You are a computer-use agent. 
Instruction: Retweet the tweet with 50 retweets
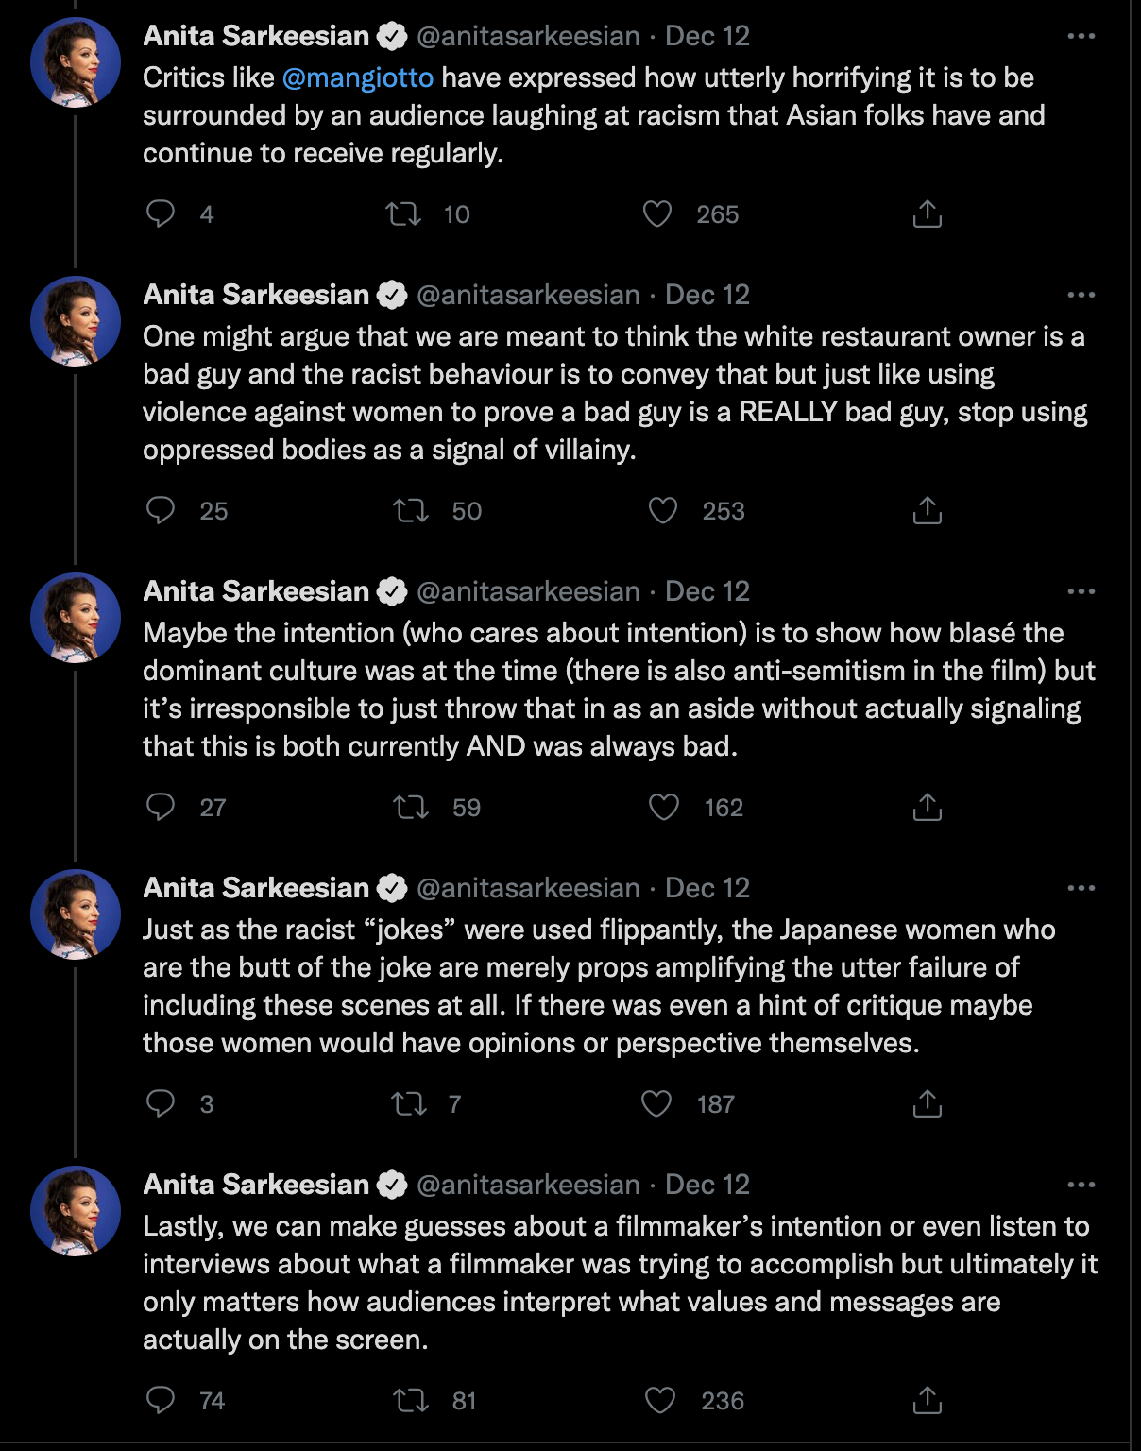[x=411, y=511]
